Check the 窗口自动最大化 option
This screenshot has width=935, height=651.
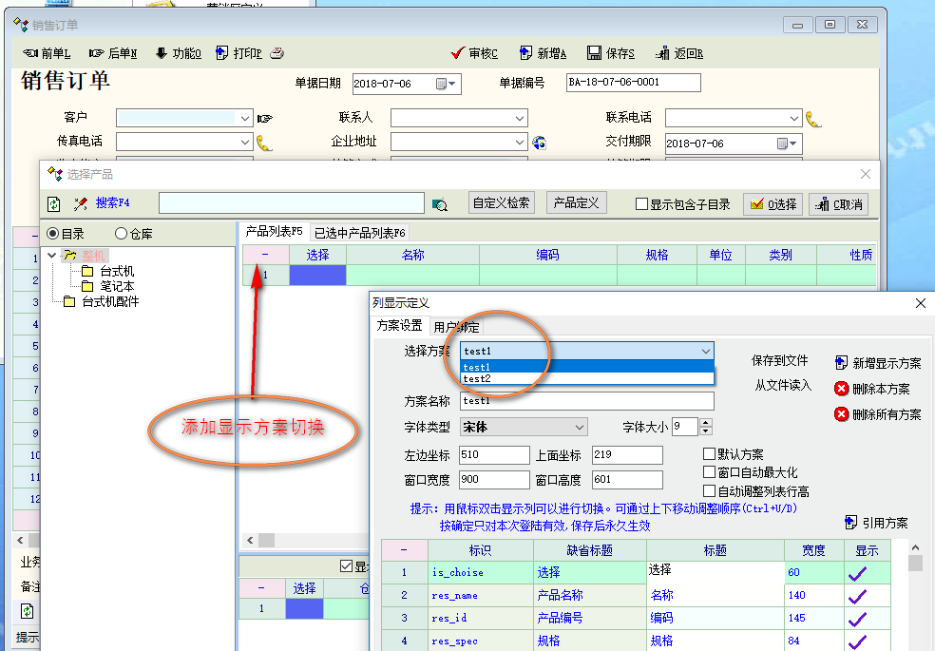pos(709,472)
